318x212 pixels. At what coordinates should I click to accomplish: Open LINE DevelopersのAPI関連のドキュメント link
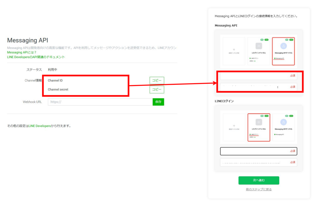click(36, 57)
